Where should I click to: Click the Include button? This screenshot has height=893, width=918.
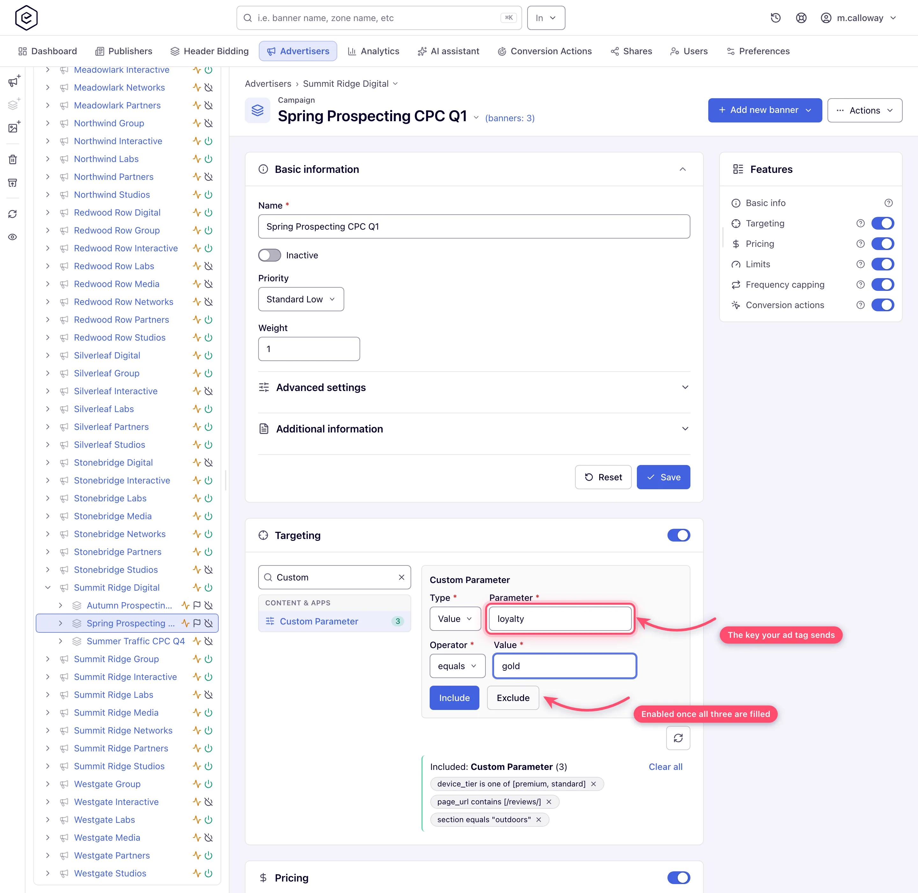point(454,698)
